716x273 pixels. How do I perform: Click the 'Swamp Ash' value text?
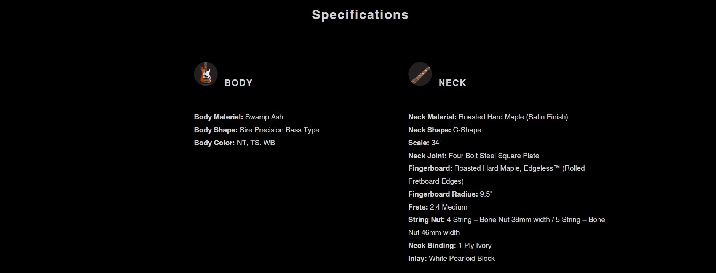click(264, 117)
